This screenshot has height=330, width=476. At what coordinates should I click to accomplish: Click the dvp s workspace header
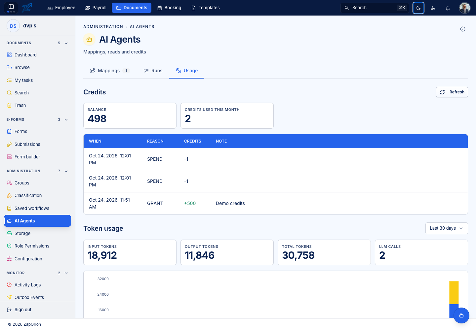tap(38, 26)
